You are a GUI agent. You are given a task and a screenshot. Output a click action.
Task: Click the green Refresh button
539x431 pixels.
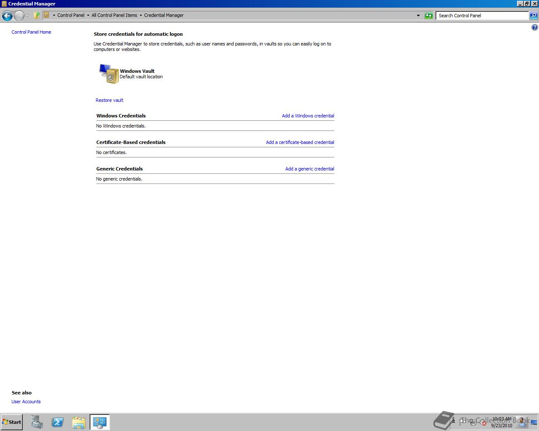pos(429,16)
